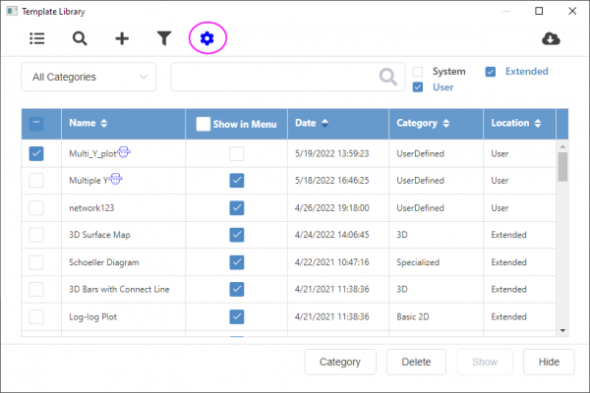Screen dimensions: 590x393
Task: Click the magnifier icon in search box
Action: [388, 77]
